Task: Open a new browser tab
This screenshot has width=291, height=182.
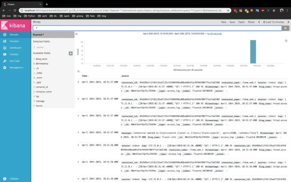Action: 47,4
